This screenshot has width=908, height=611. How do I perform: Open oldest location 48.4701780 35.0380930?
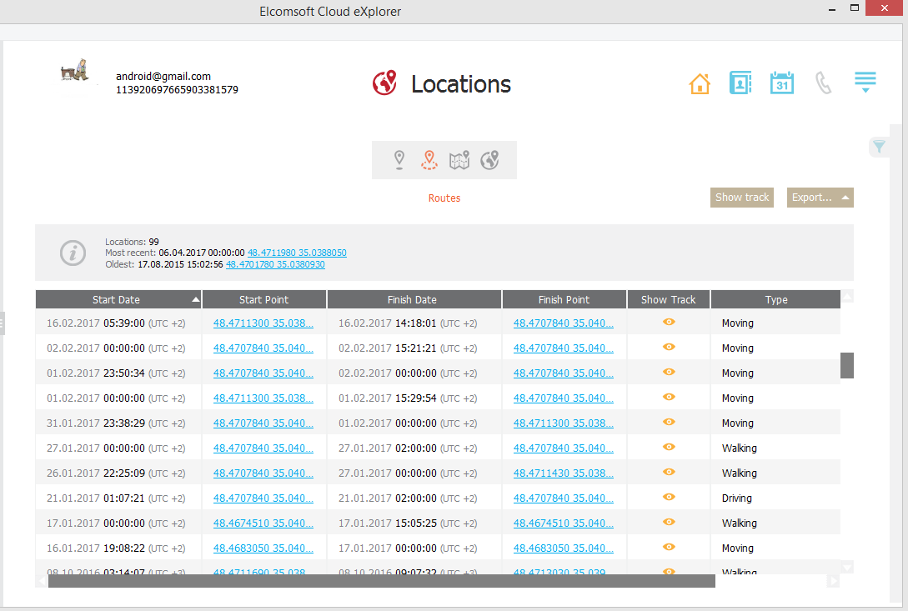275,265
